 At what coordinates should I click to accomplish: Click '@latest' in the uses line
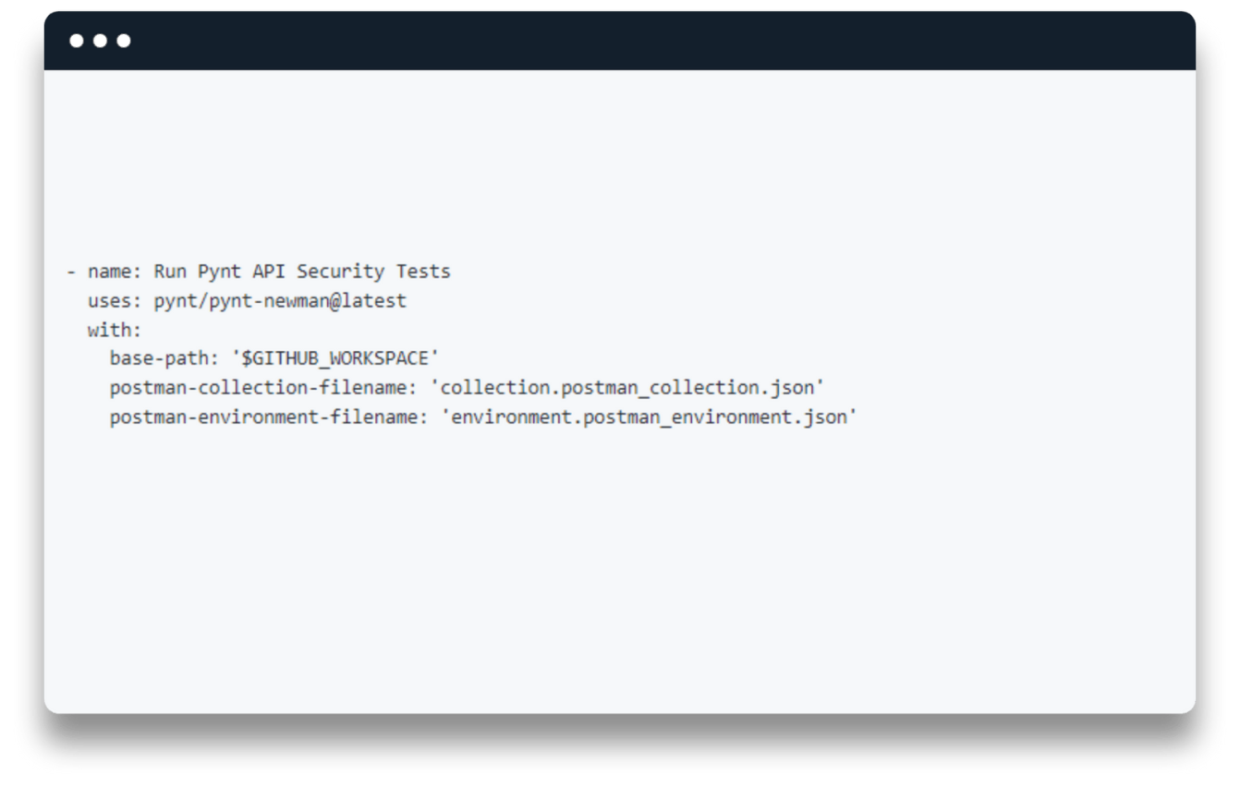[368, 301]
